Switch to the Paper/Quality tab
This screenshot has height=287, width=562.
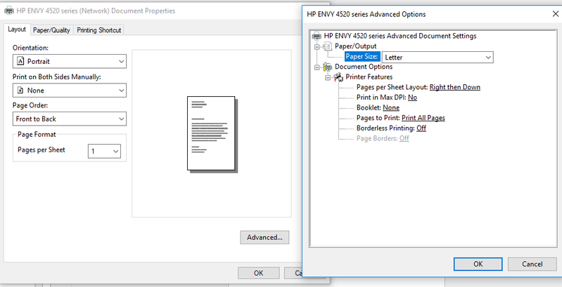pyautogui.click(x=51, y=30)
